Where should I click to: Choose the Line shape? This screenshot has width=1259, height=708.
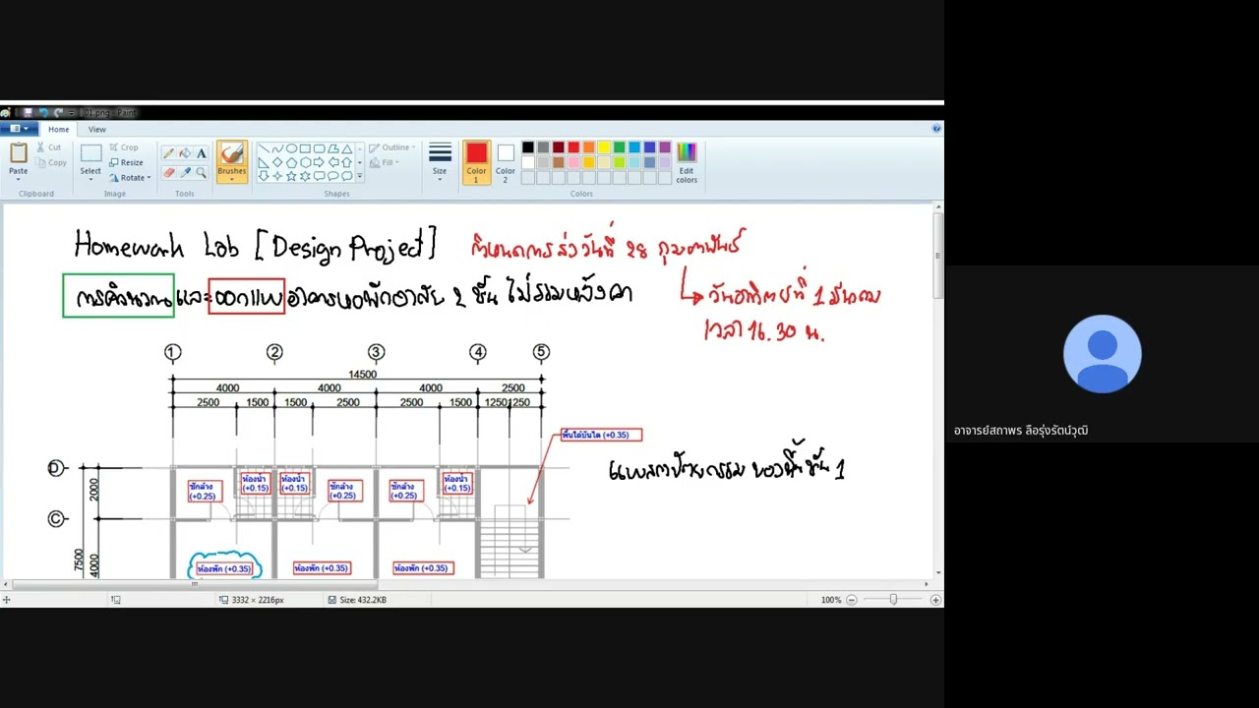[x=264, y=148]
